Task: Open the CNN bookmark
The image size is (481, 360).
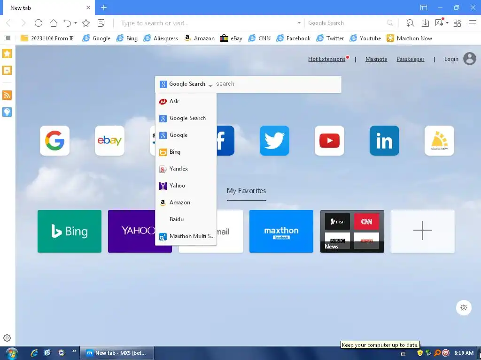Action: click(x=259, y=38)
